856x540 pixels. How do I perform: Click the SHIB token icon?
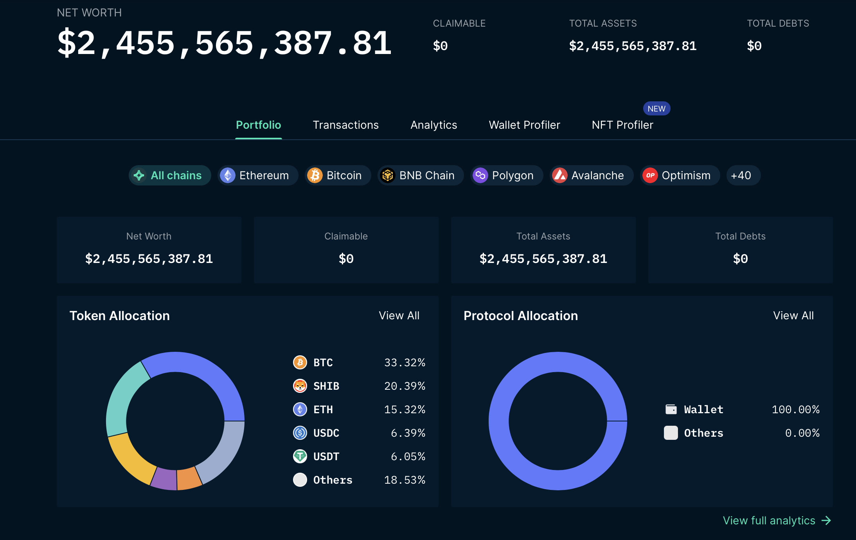point(300,386)
